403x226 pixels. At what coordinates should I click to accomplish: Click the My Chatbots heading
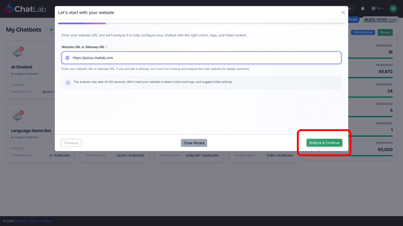pos(24,30)
